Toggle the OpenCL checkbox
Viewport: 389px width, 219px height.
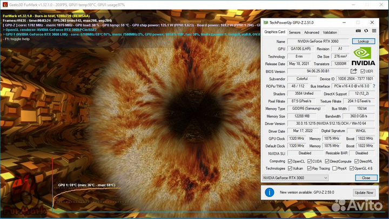click(x=290, y=161)
